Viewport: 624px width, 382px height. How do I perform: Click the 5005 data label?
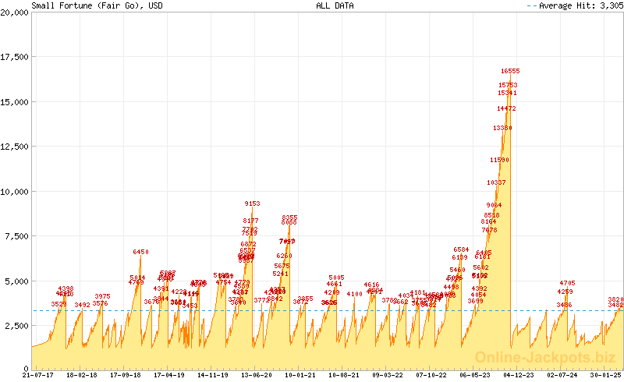pyautogui.click(x=336, y=278)
